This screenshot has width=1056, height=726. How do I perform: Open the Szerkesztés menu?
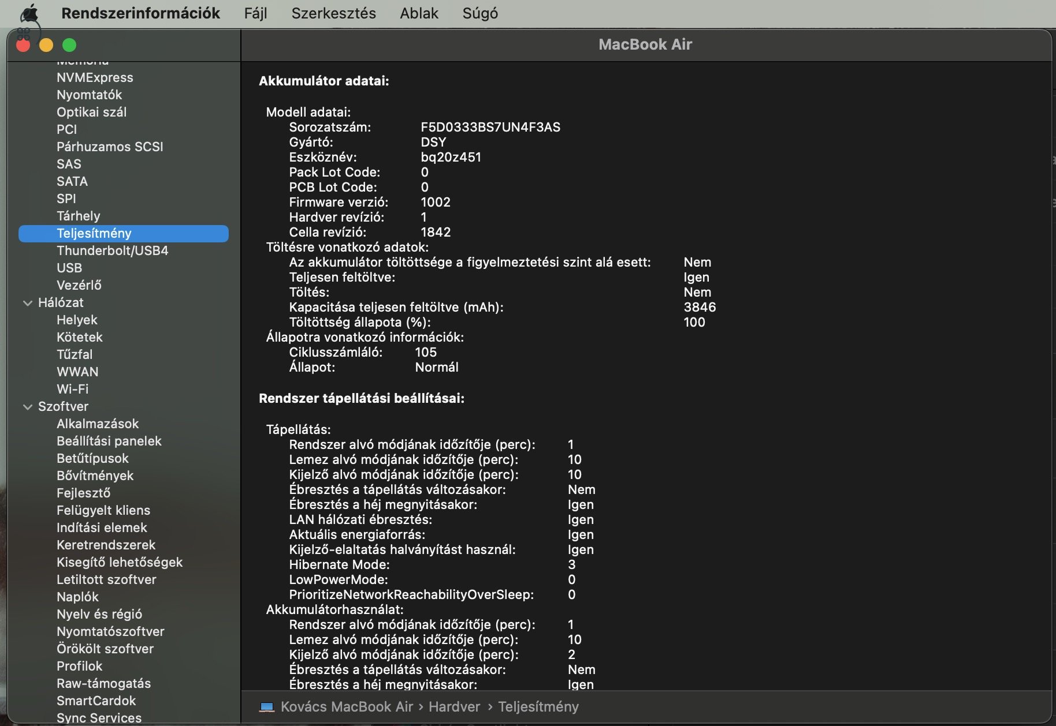click(333, 13)
